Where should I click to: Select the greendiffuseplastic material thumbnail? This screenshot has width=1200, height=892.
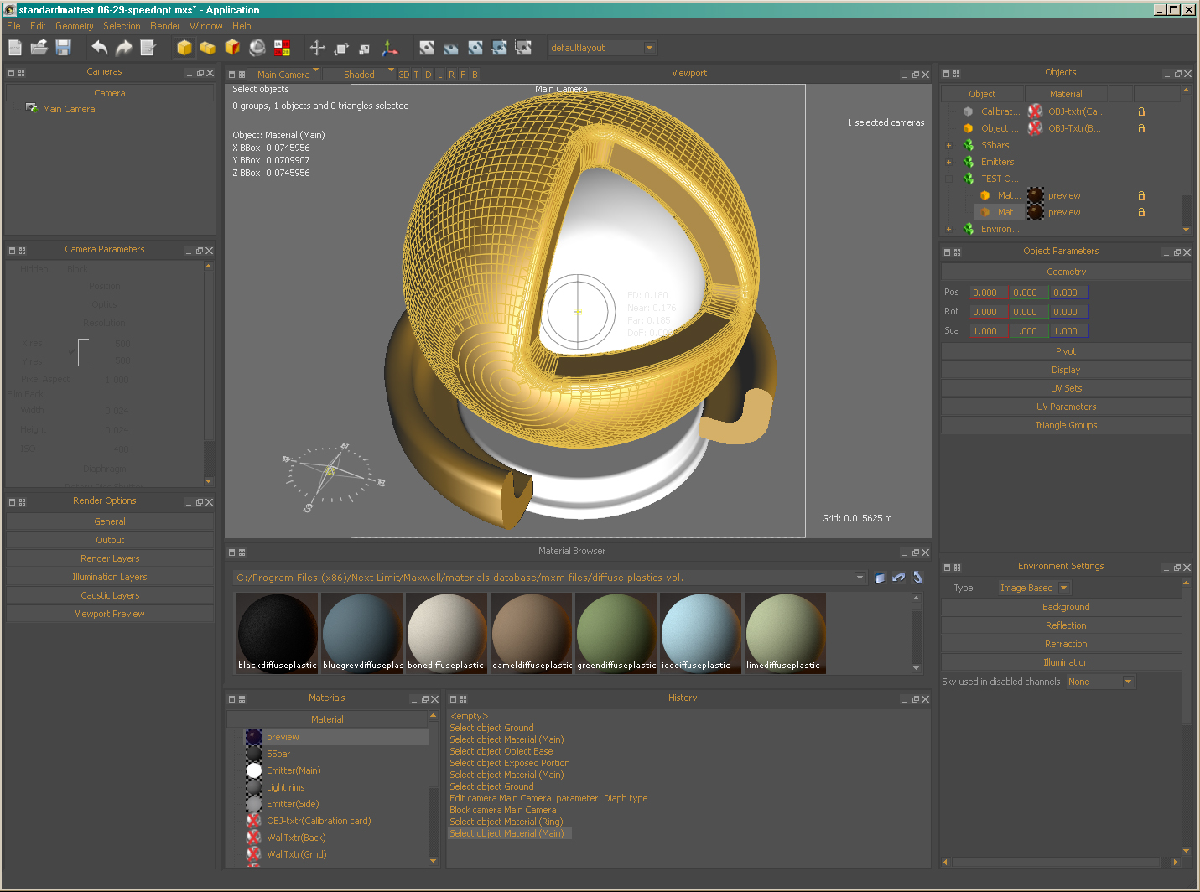click(x=616, y=630)
